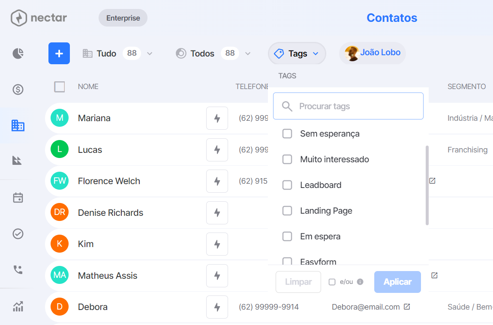Viewport: 493px width, 325px height.
Task: Open the dashboard pie chart sidebar icon
Action: pyautogui.click(x=18, y=54)
